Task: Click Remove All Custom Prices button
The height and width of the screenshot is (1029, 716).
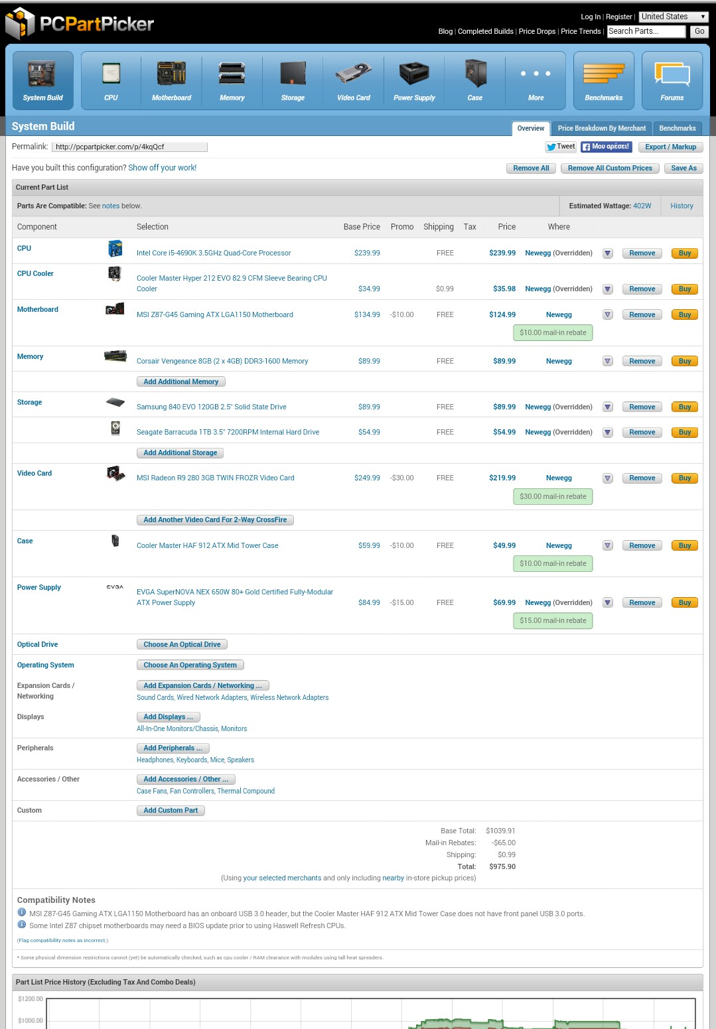Action: click(x=610, y=169)
